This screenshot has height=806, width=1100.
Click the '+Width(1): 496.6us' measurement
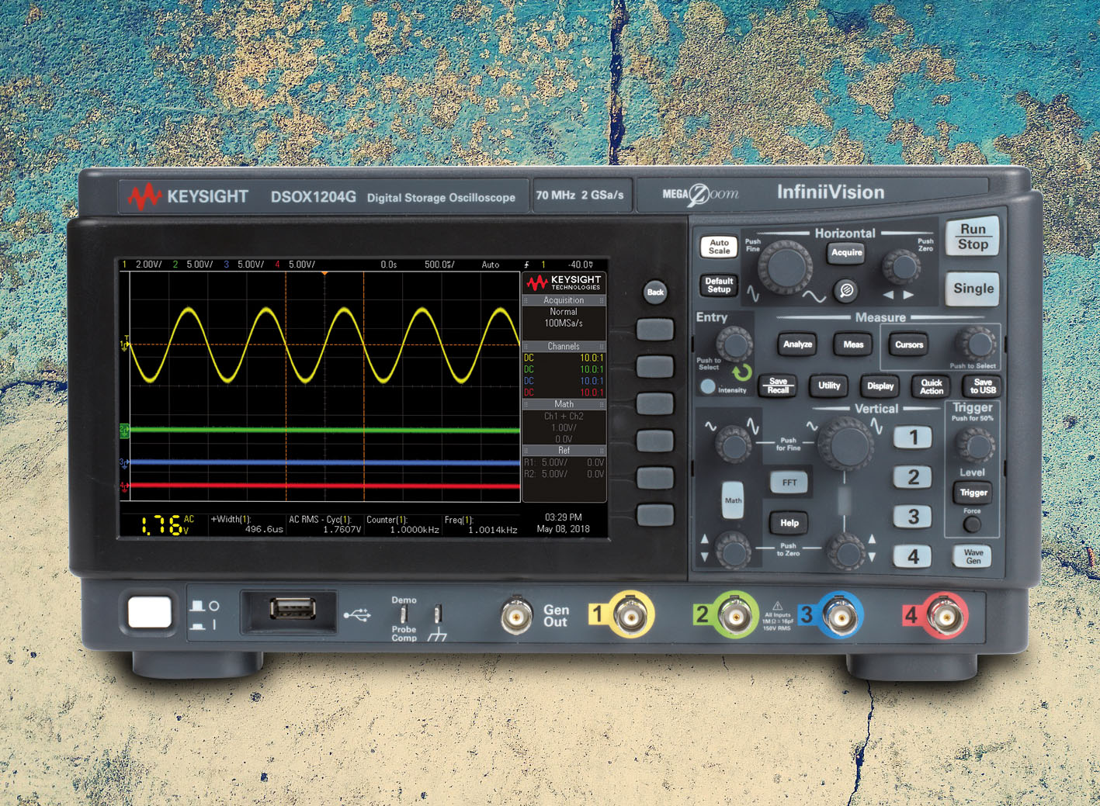click(x=247, y=524)
